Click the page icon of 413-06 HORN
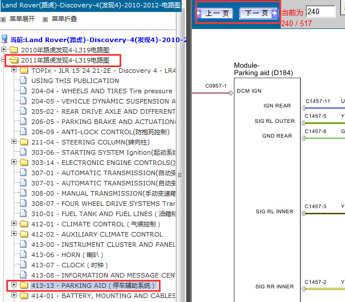This screenshot has height=302, width=345. coord(23,254)
